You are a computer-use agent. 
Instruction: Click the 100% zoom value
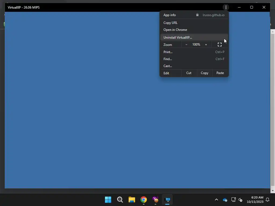(196, 45)
